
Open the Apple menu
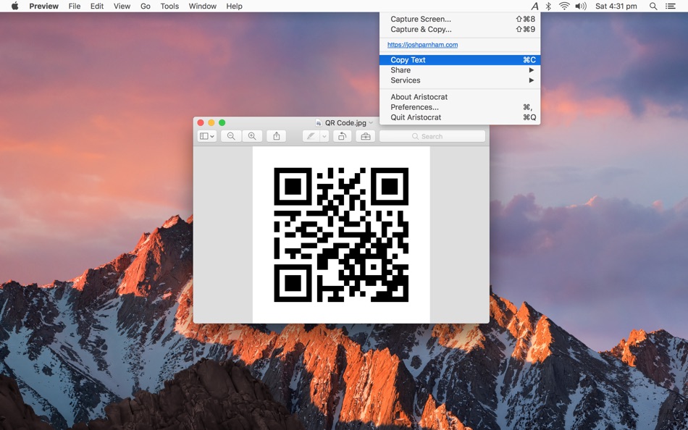point(14,6)
